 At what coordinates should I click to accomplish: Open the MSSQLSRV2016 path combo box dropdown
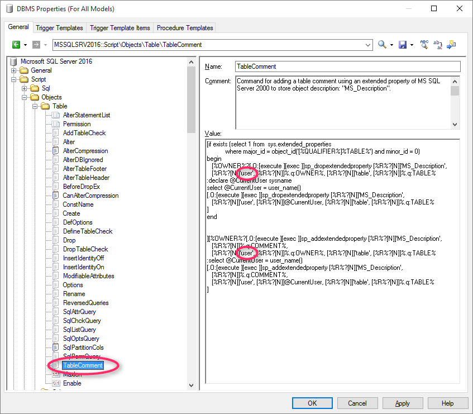click(x=367, y=45)
